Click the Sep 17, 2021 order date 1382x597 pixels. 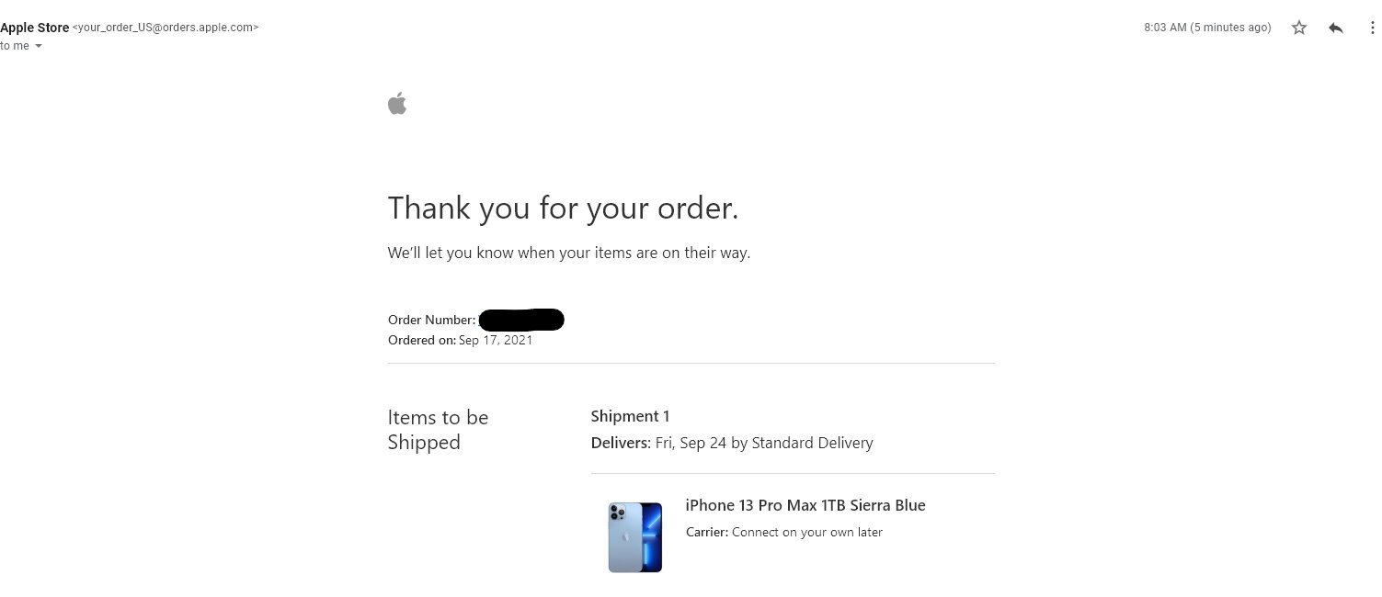[496, 340]
